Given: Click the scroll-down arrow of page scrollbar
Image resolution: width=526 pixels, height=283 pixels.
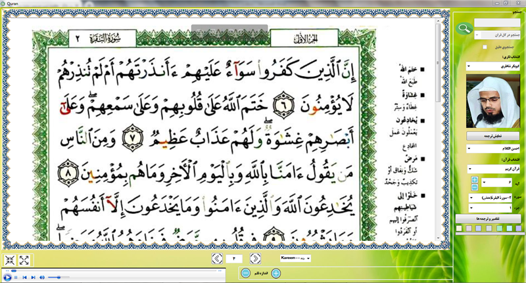Looking at the screenshot, I should (438, 238).
